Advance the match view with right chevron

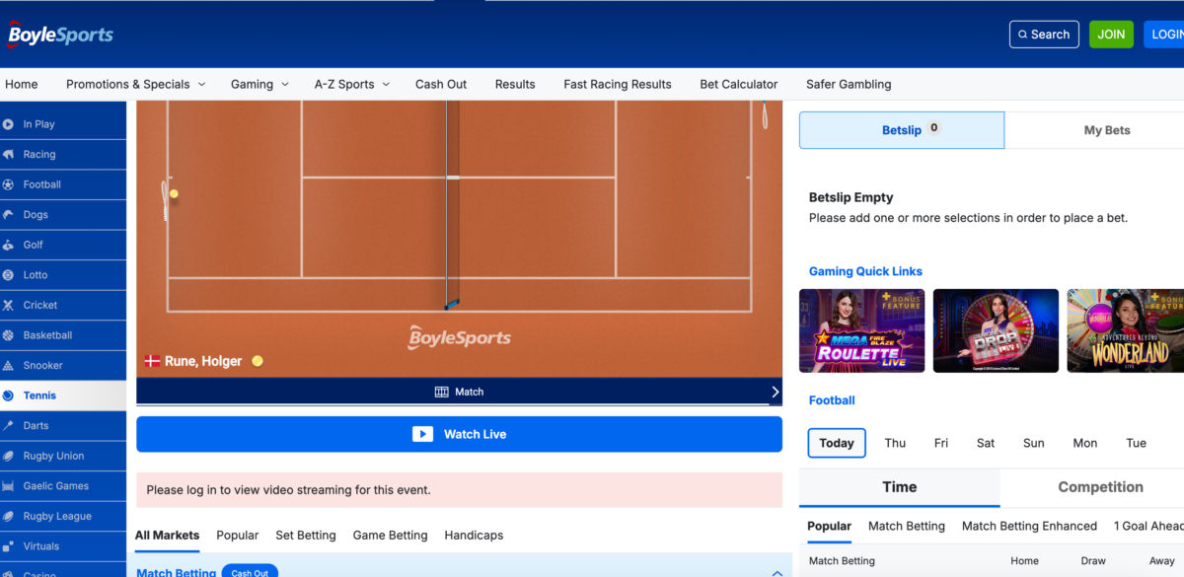point(775,392)
